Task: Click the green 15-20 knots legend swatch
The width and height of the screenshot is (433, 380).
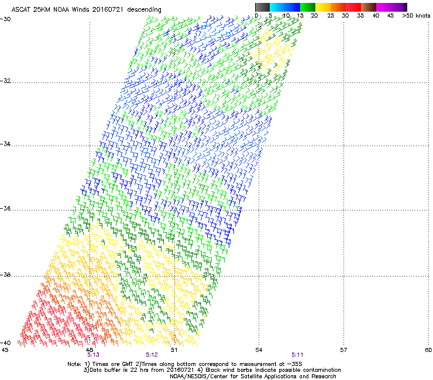Action: [308, 7]
